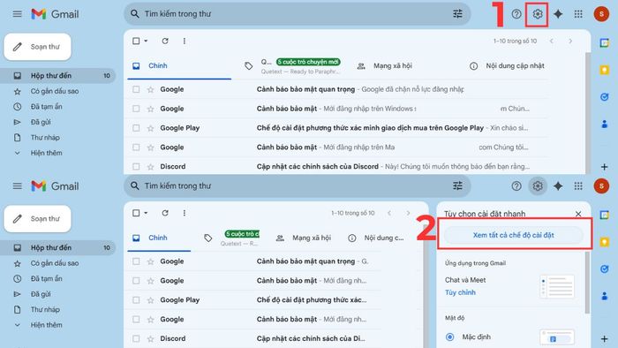This screenshot has width=618, height=348.
Task: Open Google Tasks side panel in bottom window
Action: pyautogui.click(x=604, y=269)
